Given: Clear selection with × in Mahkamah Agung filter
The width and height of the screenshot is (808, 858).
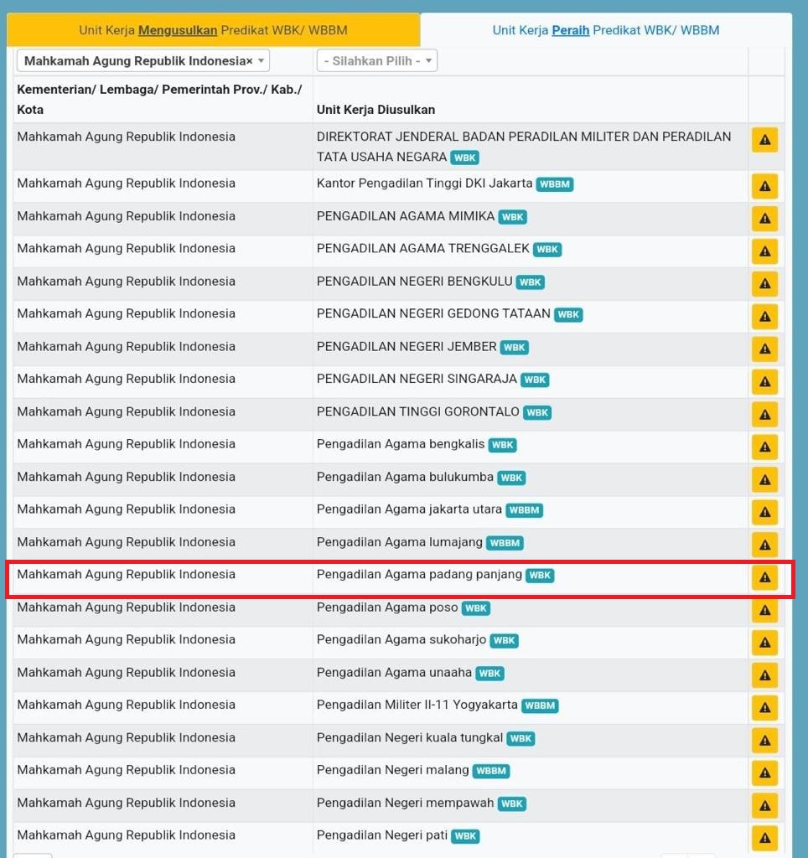Looking at the screenshot, I should click(x=249, y=60).
